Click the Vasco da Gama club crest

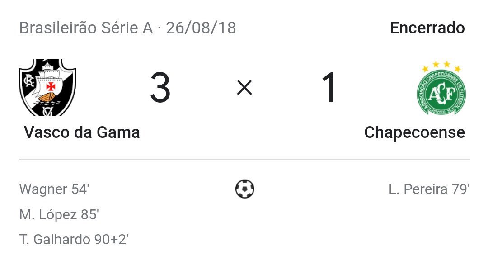tap(47, 87)
